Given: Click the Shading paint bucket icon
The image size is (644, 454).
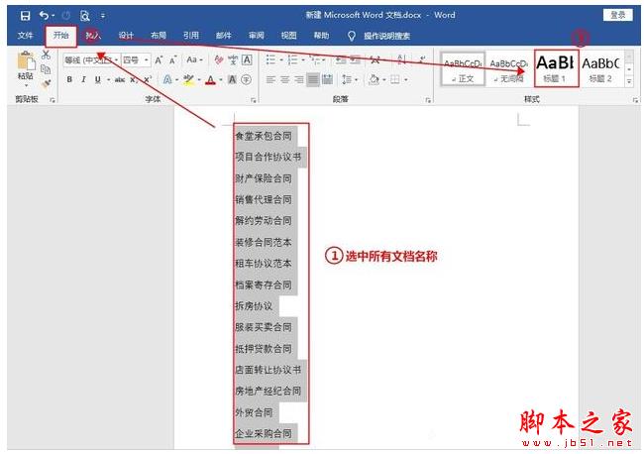Looking at the screenshot, I should (374, 79).
